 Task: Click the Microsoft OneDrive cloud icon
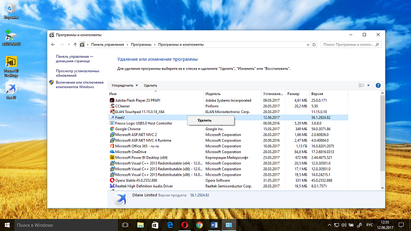pos(112,152)
